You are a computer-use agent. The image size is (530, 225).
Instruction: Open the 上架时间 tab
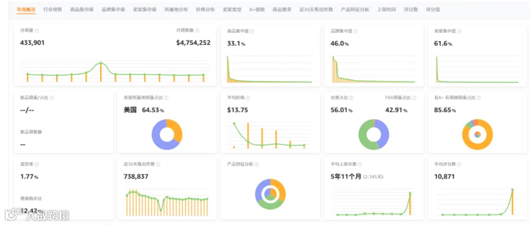(x=386, y=10)
